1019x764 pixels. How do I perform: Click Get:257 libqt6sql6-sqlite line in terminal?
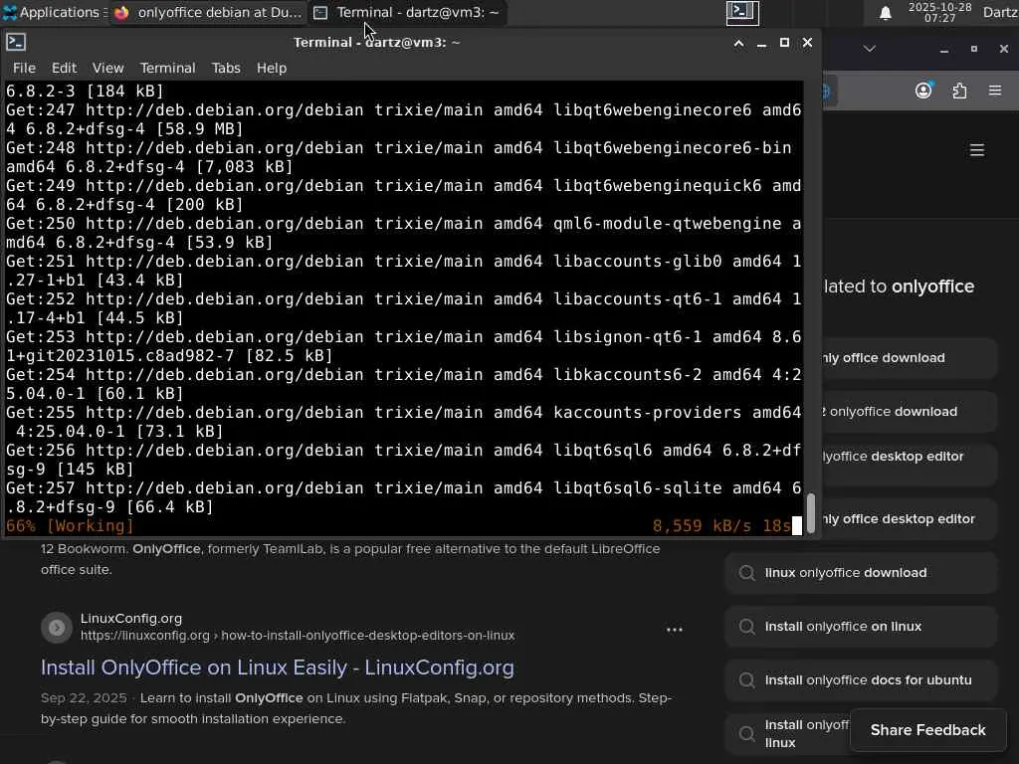(x=404, y=497)
